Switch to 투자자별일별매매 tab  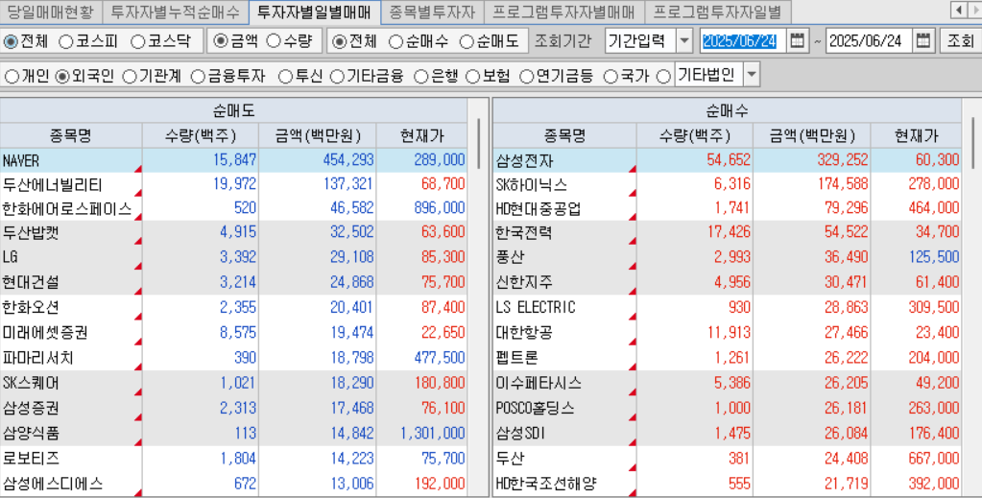315,12
